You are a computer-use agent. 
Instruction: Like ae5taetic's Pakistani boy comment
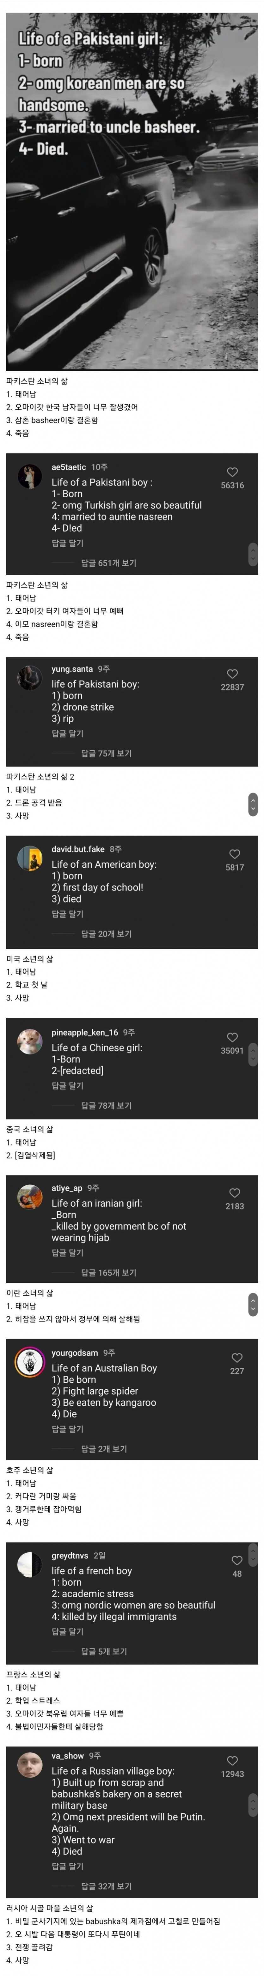[x=233, y=472]
